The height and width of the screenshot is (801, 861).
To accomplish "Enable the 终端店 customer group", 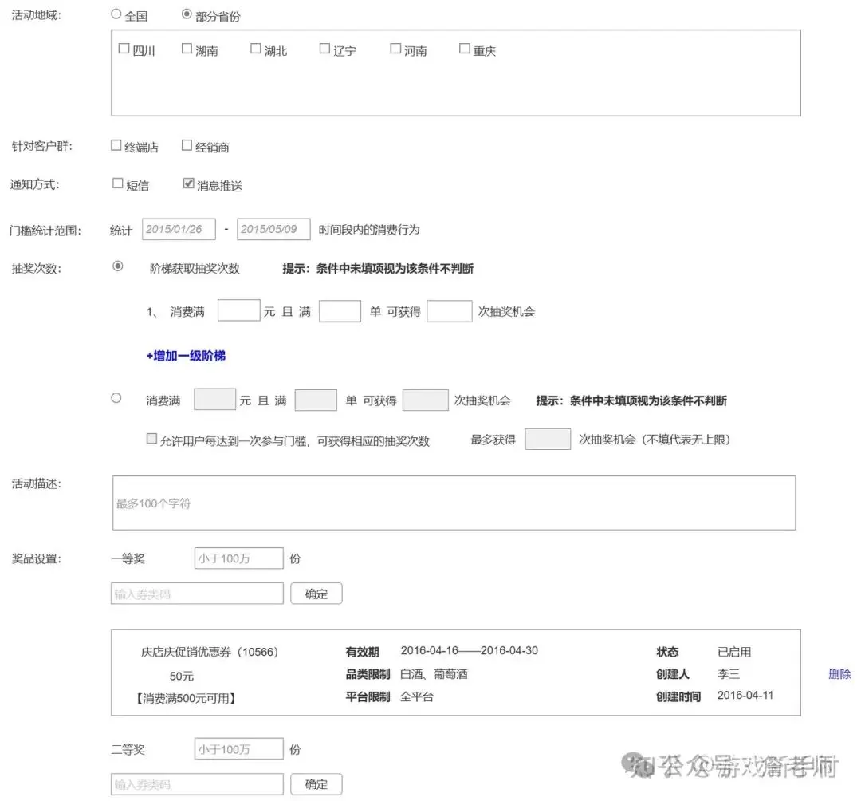I will point(116,144).
